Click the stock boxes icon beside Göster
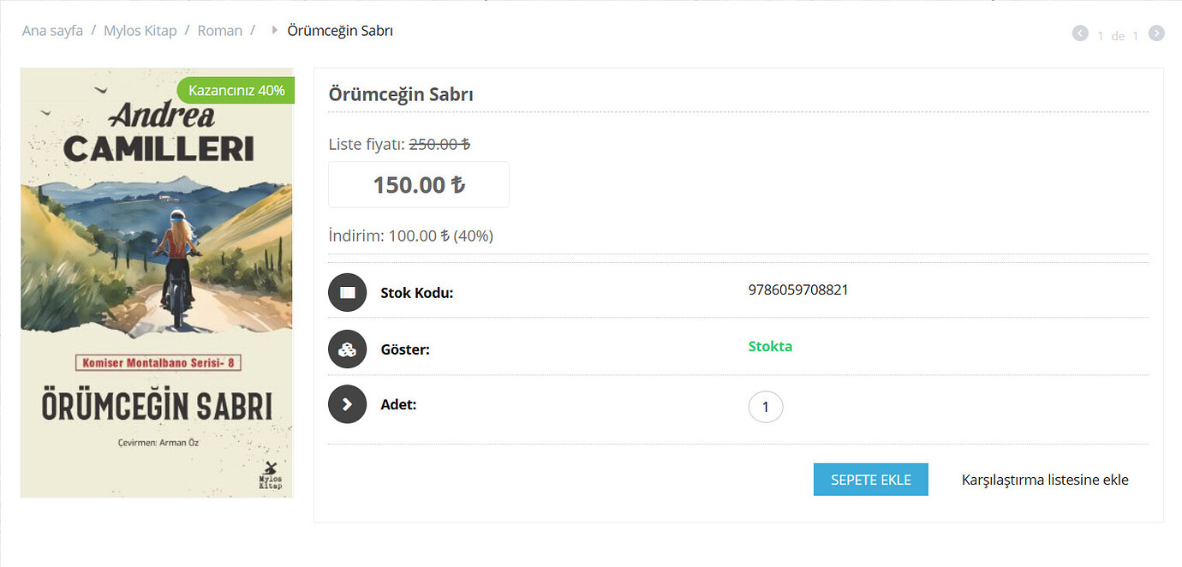Image resolution: width=1182 pixels, height=567 pixels. [x=347, y=349]
